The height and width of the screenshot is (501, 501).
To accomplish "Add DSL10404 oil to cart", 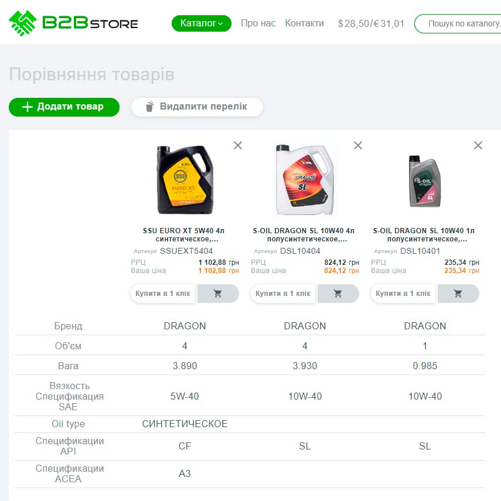I will [x=338, y=294].
